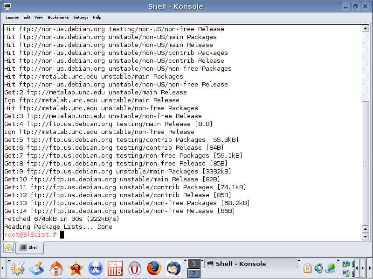
Task: Open the XMMS player icon
Action: (96, 268)
